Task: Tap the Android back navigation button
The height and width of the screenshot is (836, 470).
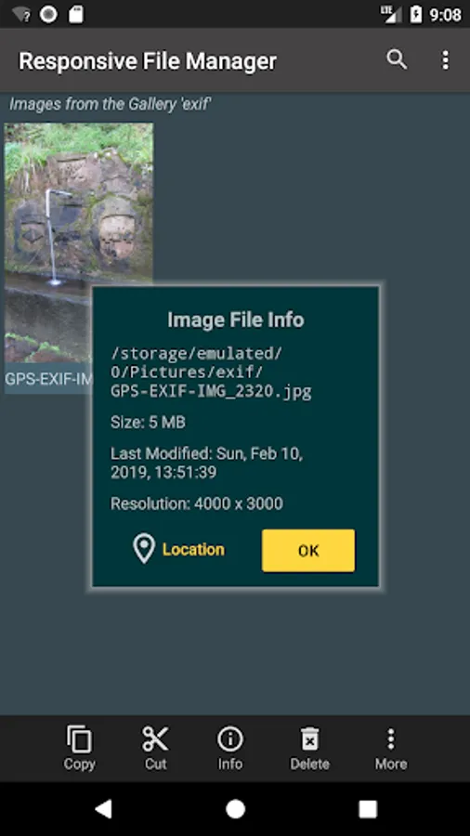Action: pos(103,809)
